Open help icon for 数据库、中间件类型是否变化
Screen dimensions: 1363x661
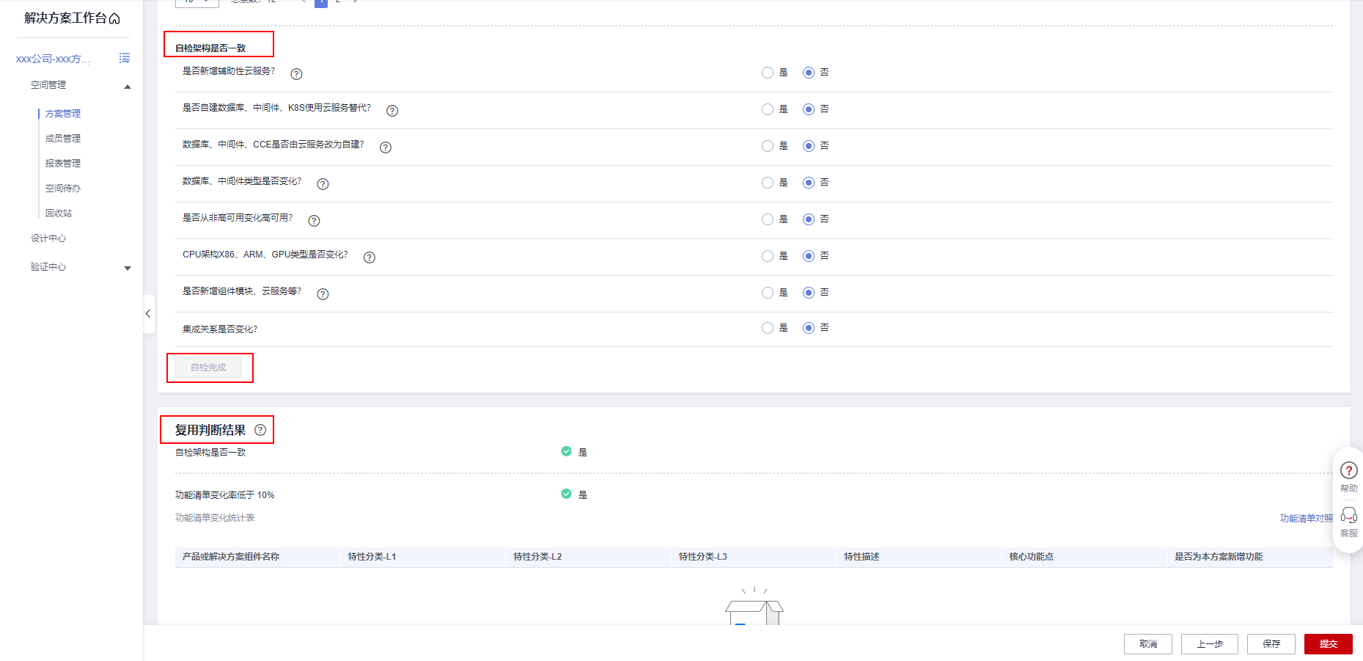[x=323, y=184]
